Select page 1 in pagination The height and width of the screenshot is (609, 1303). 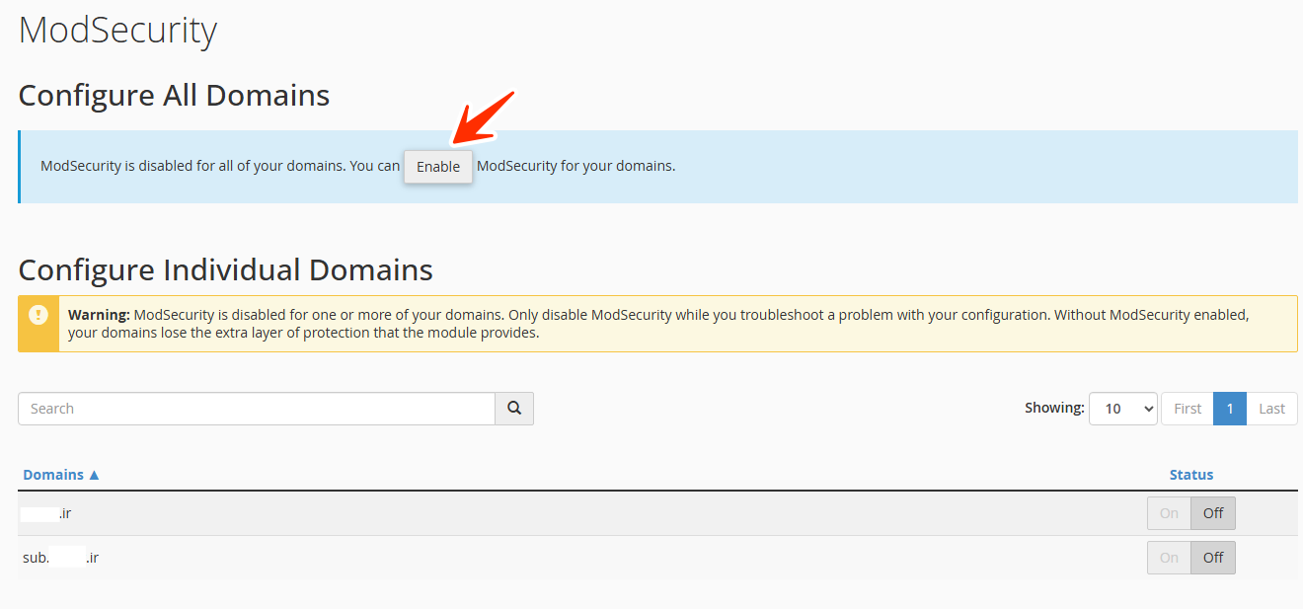1230,409
